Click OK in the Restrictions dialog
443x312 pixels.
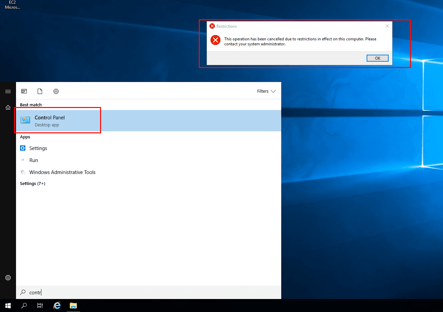[377, 58]
